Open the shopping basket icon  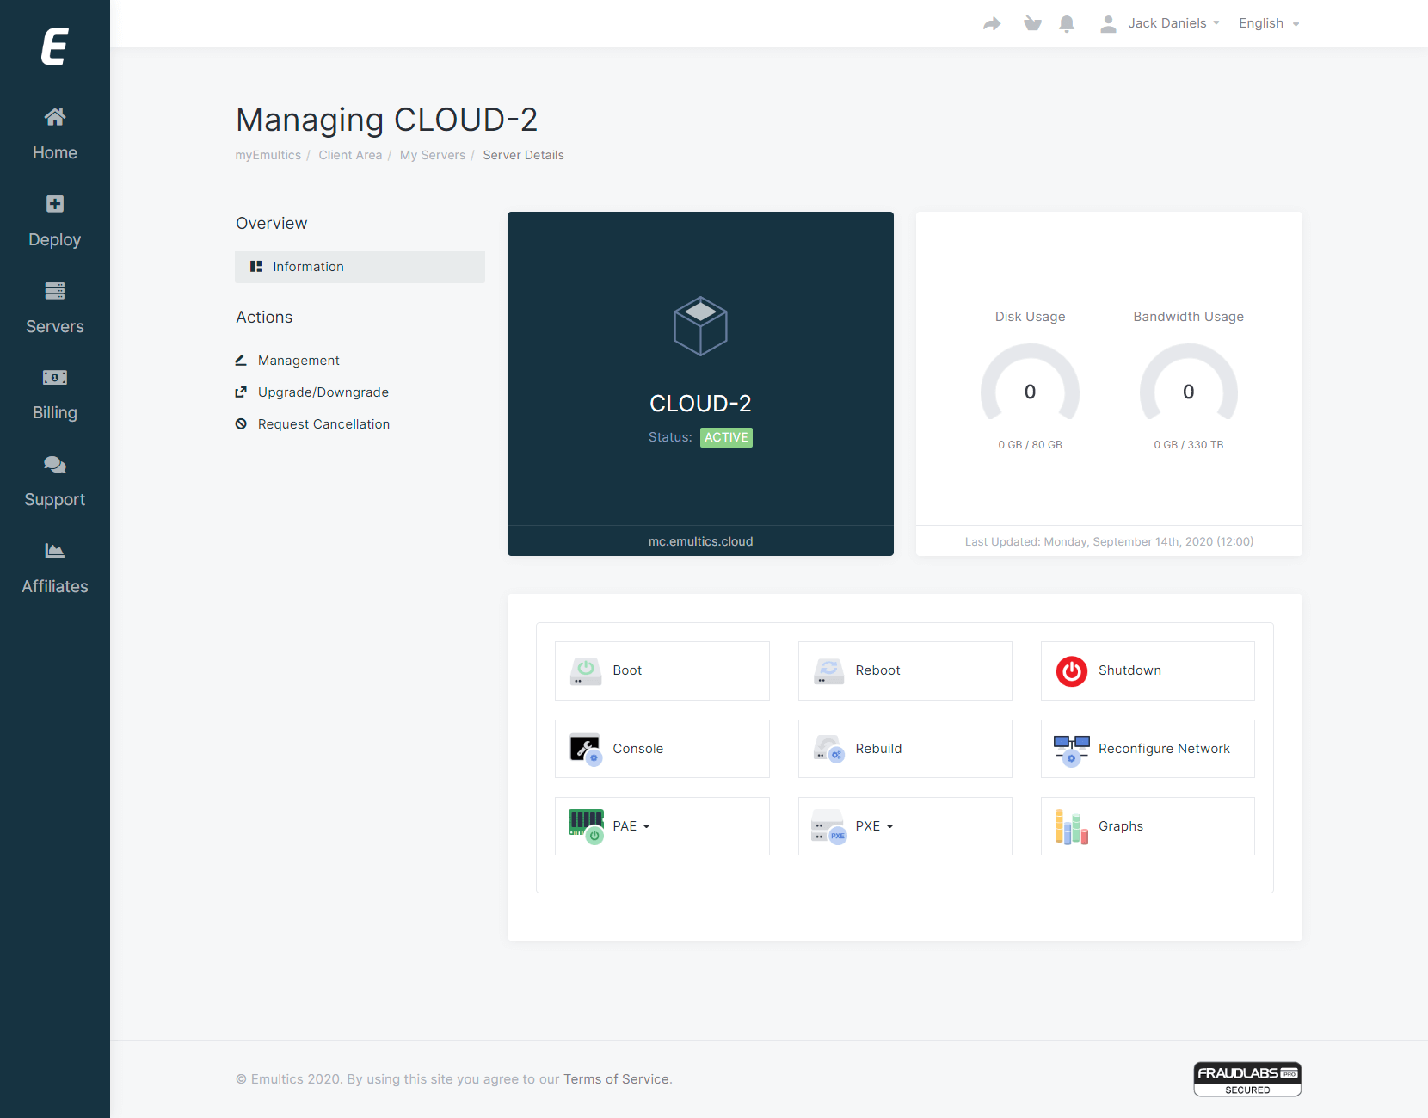coord(1032,23)
